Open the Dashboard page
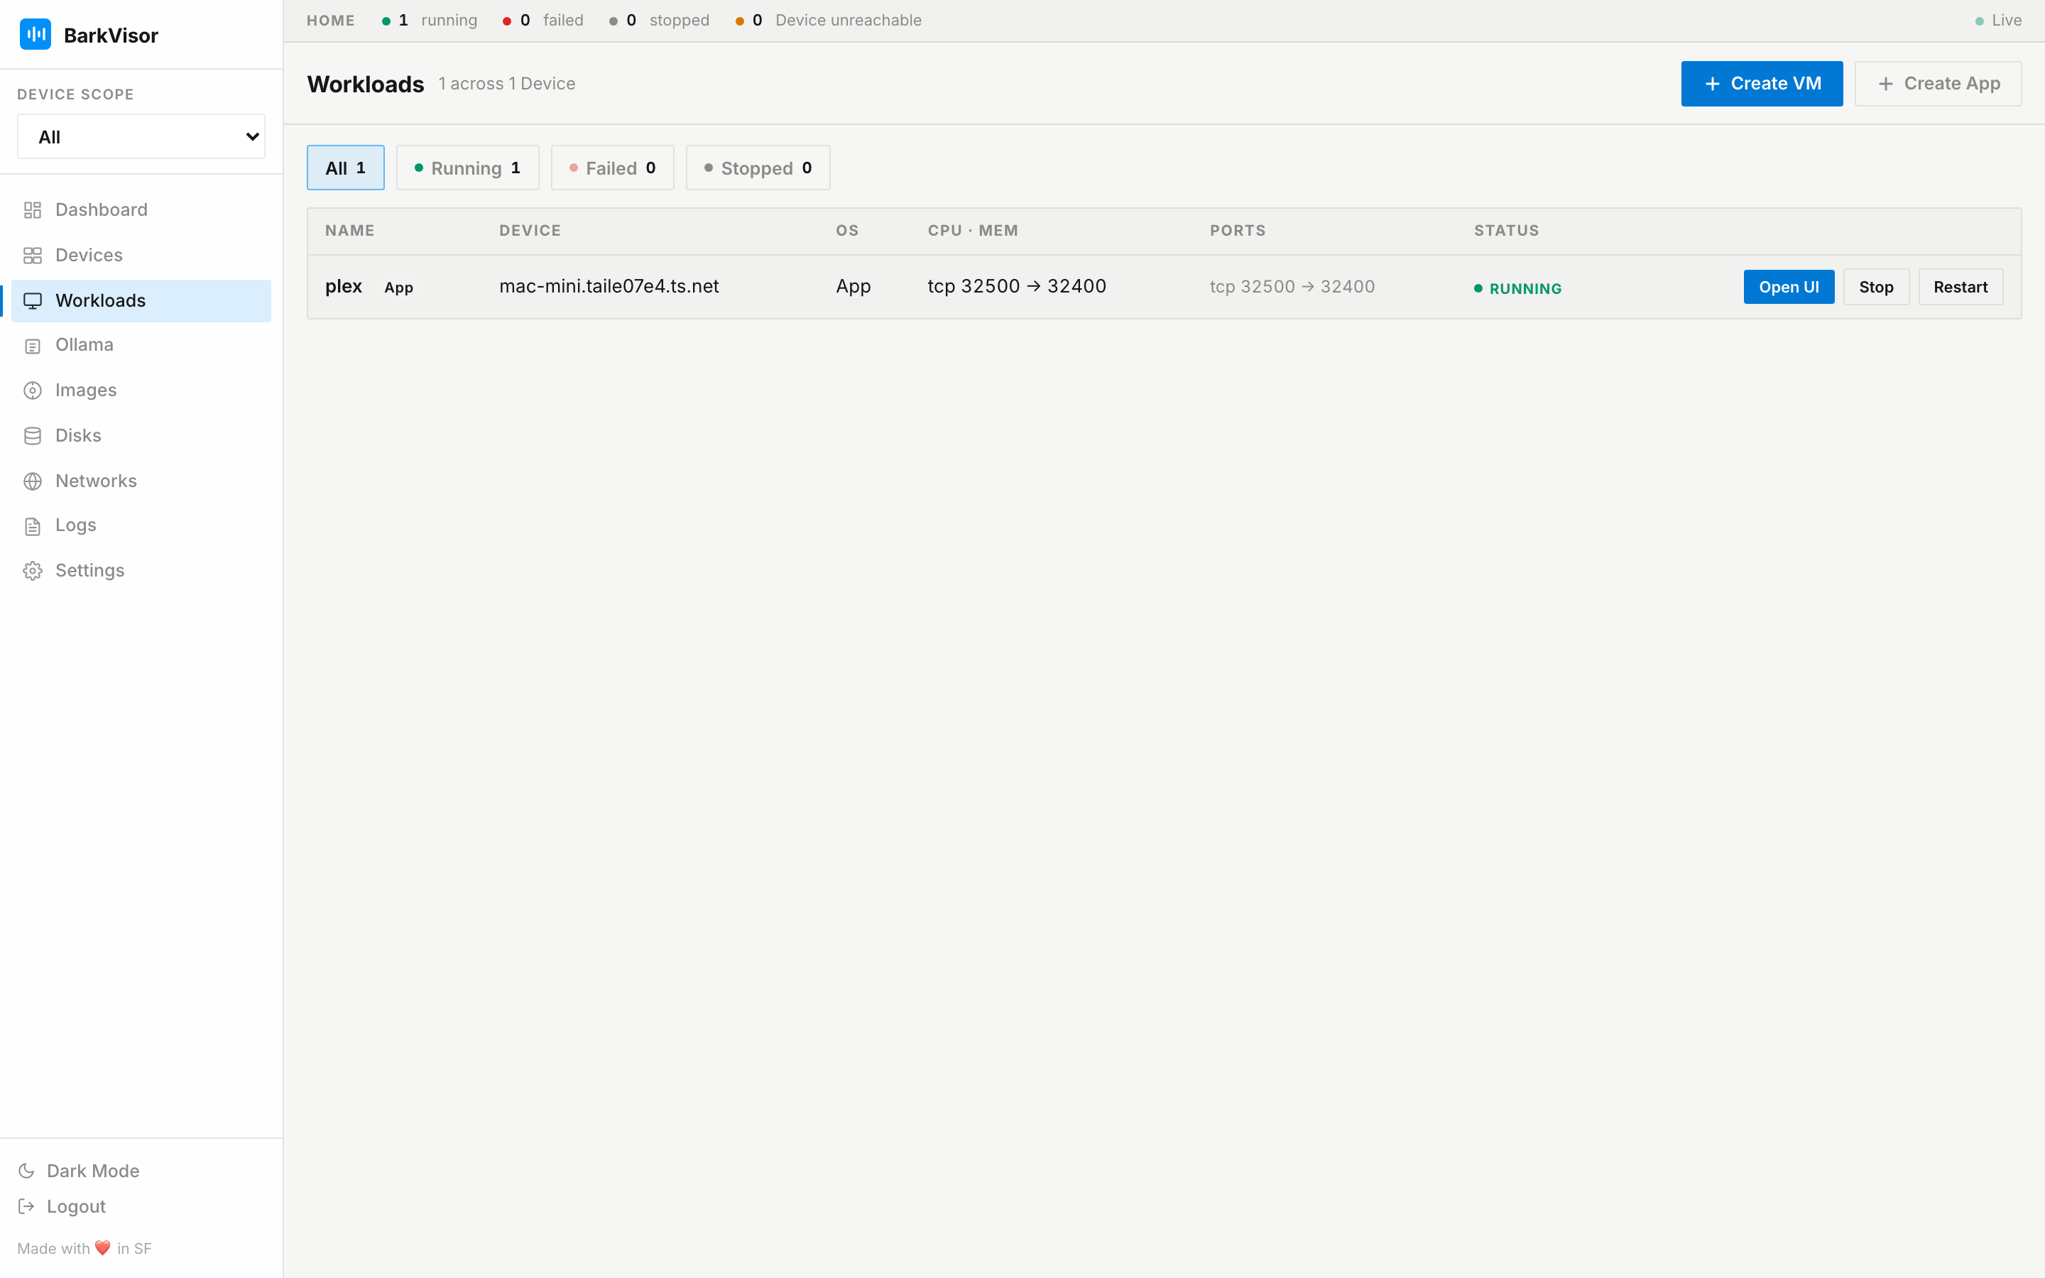The width and height of the screenshot is (2045, 1278). 141,210
